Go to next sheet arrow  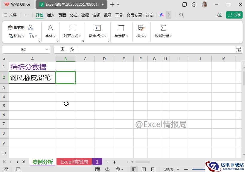17,162
